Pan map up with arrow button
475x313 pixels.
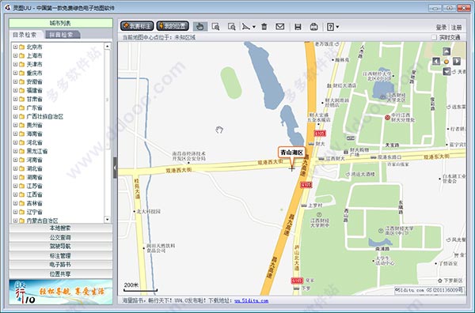pos(446,51)
